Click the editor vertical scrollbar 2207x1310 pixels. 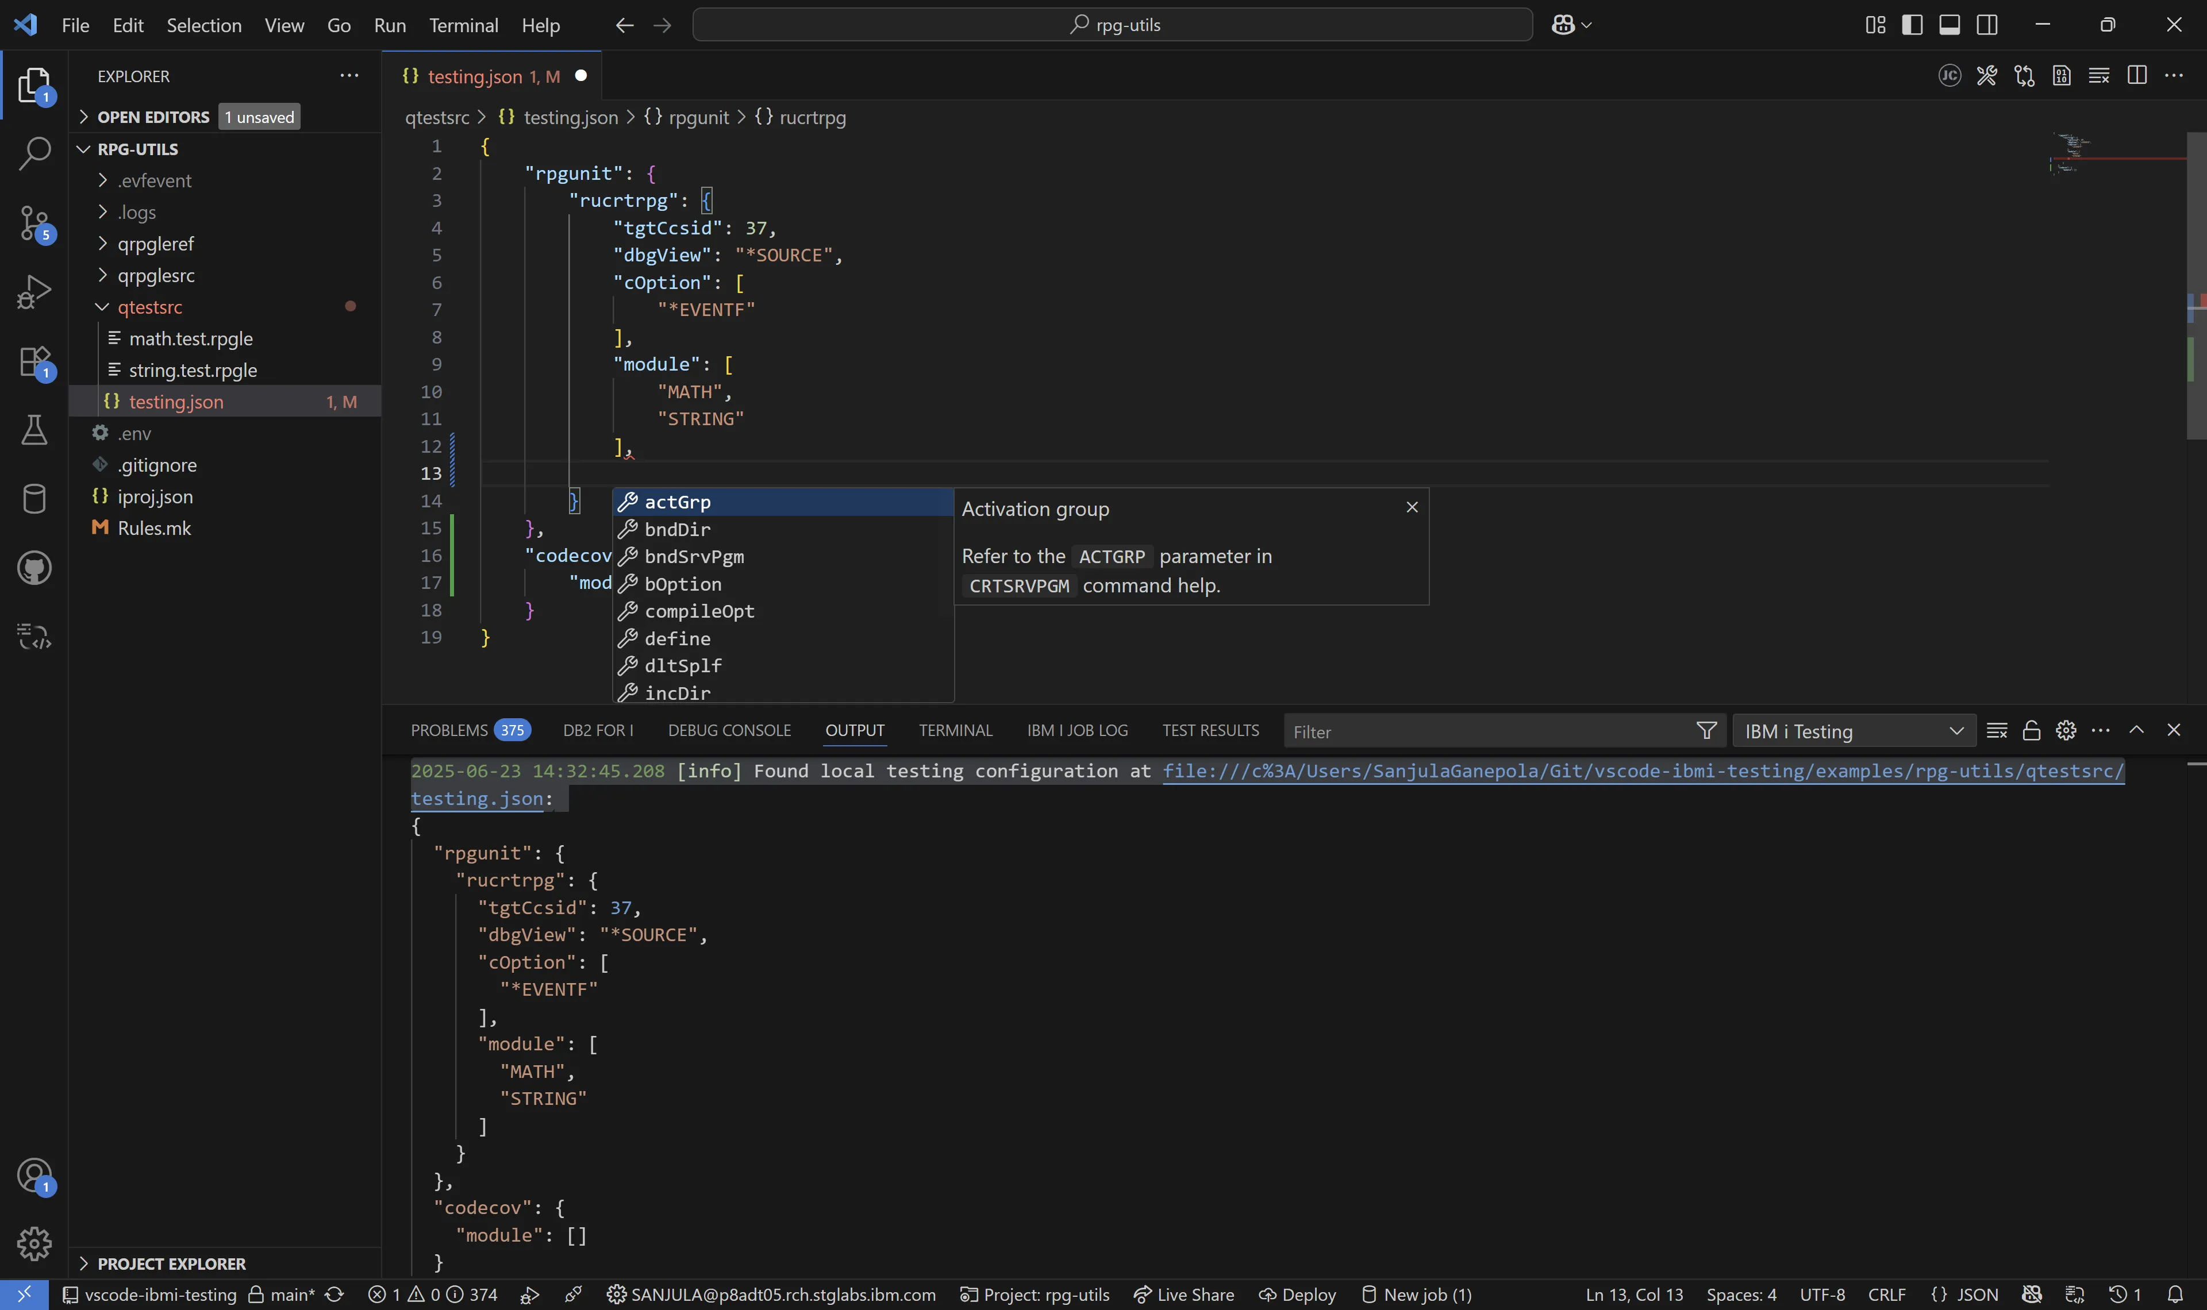(x=2197, y=285)
